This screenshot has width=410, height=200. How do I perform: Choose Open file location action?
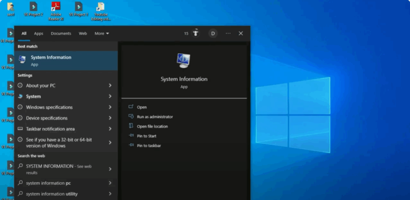coord(152,126)
